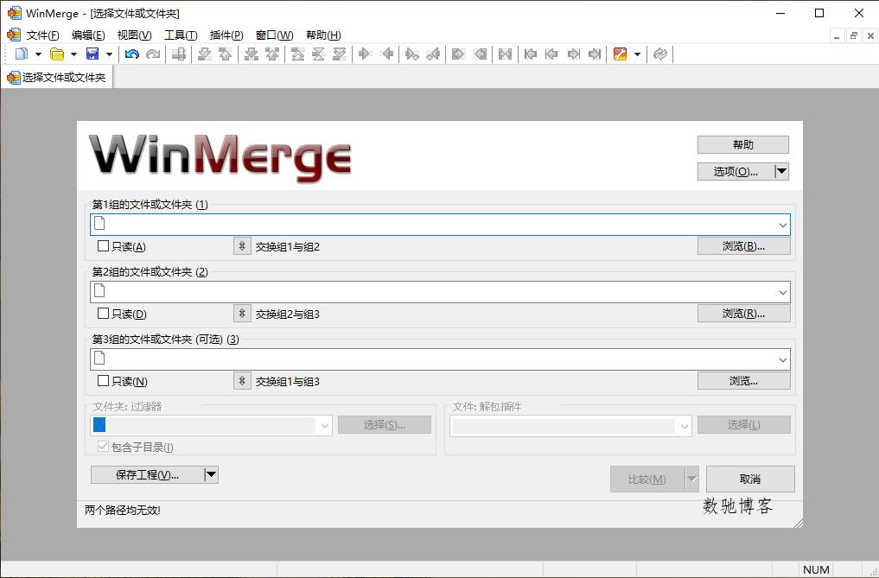
Task: Click the New document toolbar icon
Action: tap(22, 54)
